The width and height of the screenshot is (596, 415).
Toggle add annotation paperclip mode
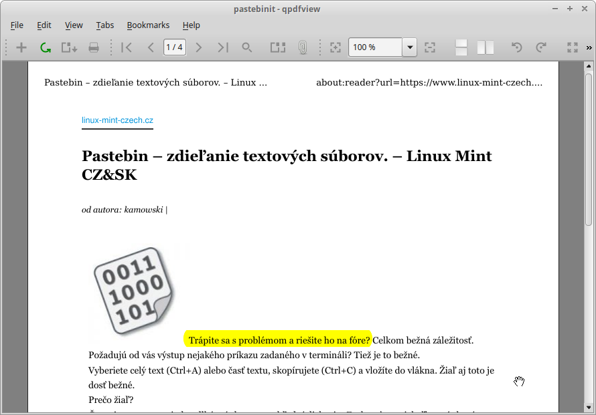pyautogui.click(x=303, y=47)
